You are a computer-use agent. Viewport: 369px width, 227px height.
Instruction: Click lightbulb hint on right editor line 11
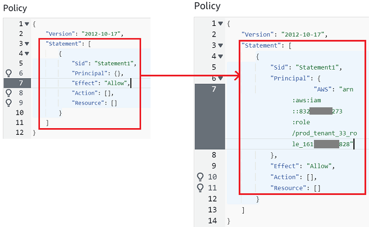(200, 188)
